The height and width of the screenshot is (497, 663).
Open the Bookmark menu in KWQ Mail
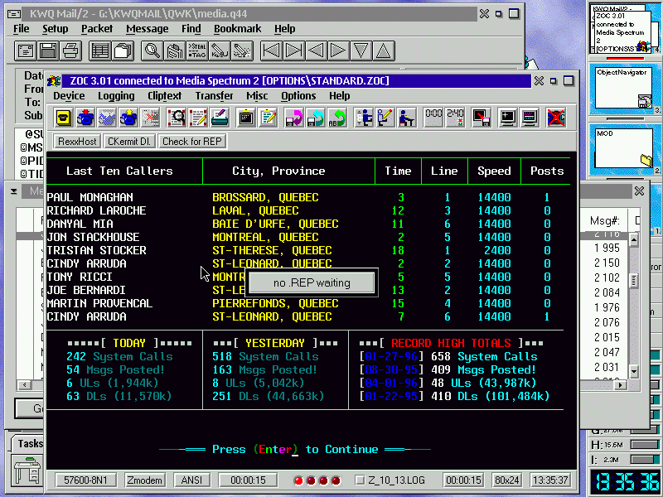coord(237,28)
